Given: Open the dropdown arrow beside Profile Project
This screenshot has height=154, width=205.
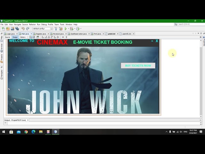Looking at the screenshot, I should click(x=81, y=29).
